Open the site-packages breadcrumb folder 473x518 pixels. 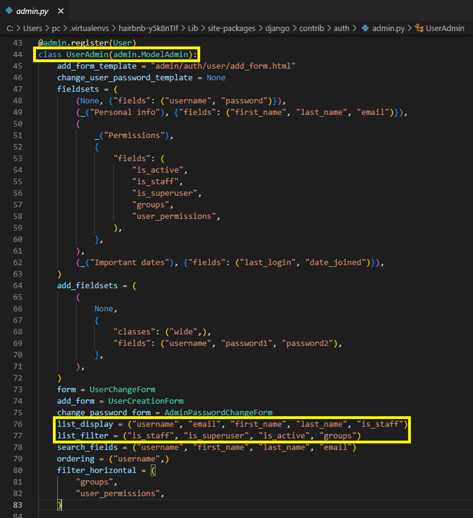click(x=231, y=29)
